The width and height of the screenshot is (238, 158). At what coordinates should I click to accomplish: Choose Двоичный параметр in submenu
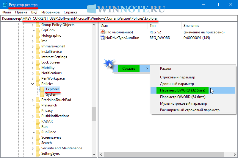pos(193,84)
